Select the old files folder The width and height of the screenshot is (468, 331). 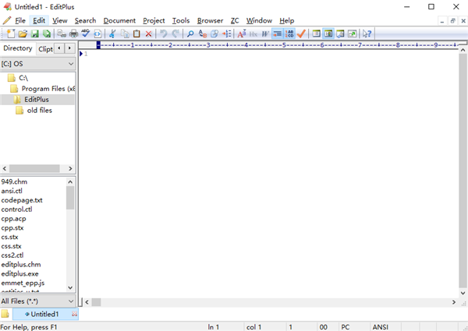pyautogui.click(x=39, y=111)
